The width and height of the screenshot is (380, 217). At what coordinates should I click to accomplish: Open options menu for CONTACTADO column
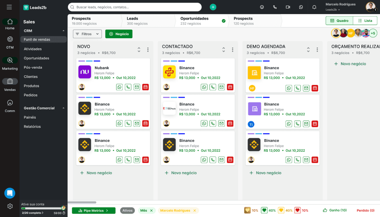coord(232,50)
